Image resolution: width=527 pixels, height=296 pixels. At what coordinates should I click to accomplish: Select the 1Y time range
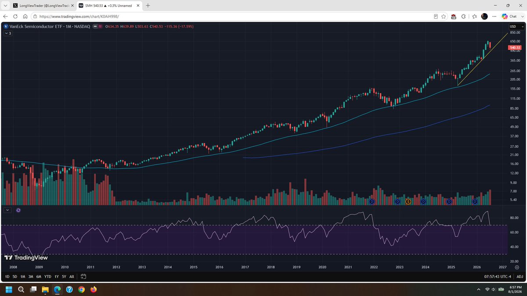56,277
